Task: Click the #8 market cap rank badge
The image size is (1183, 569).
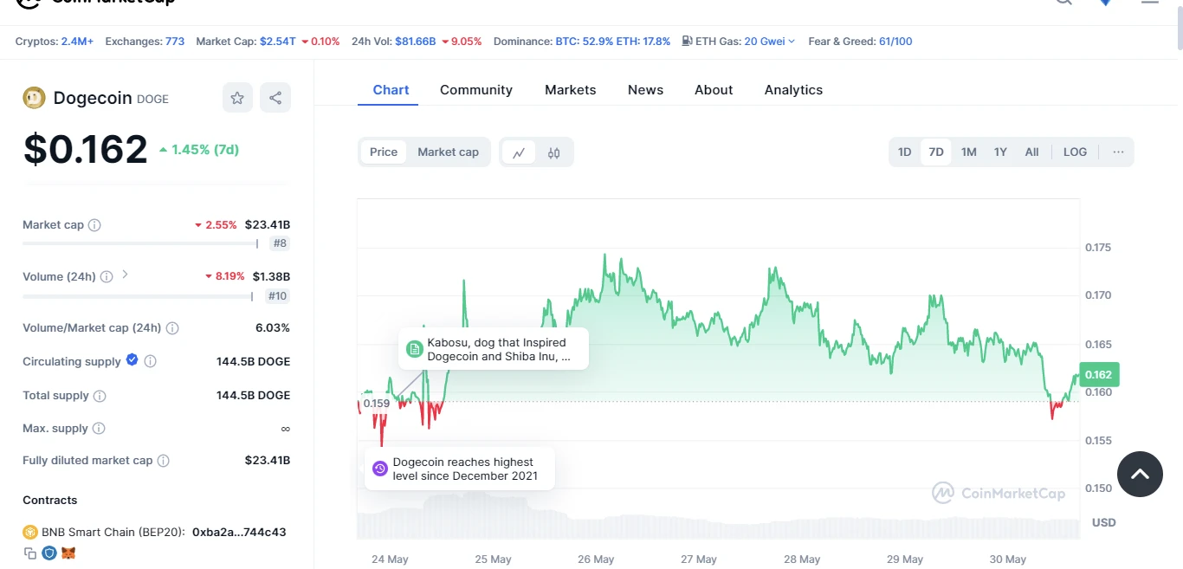Action: [280, 244]
